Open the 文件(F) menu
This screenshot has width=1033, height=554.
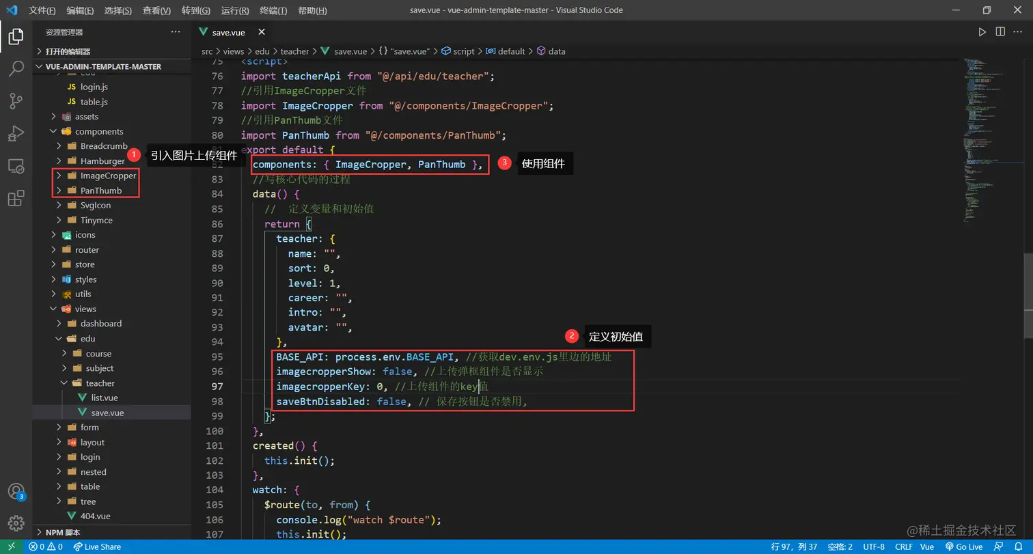[42, 11]
